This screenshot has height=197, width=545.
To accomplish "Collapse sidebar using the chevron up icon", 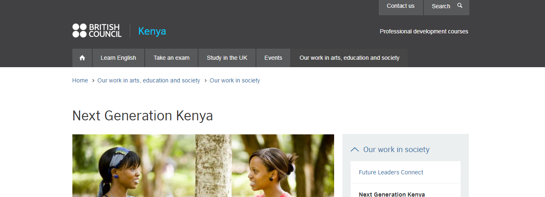I will (354, 150).
